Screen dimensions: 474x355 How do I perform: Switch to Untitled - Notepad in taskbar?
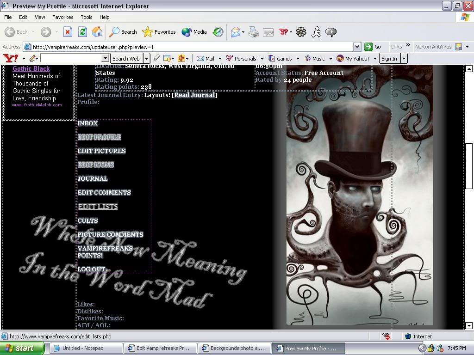coord(86,348)
